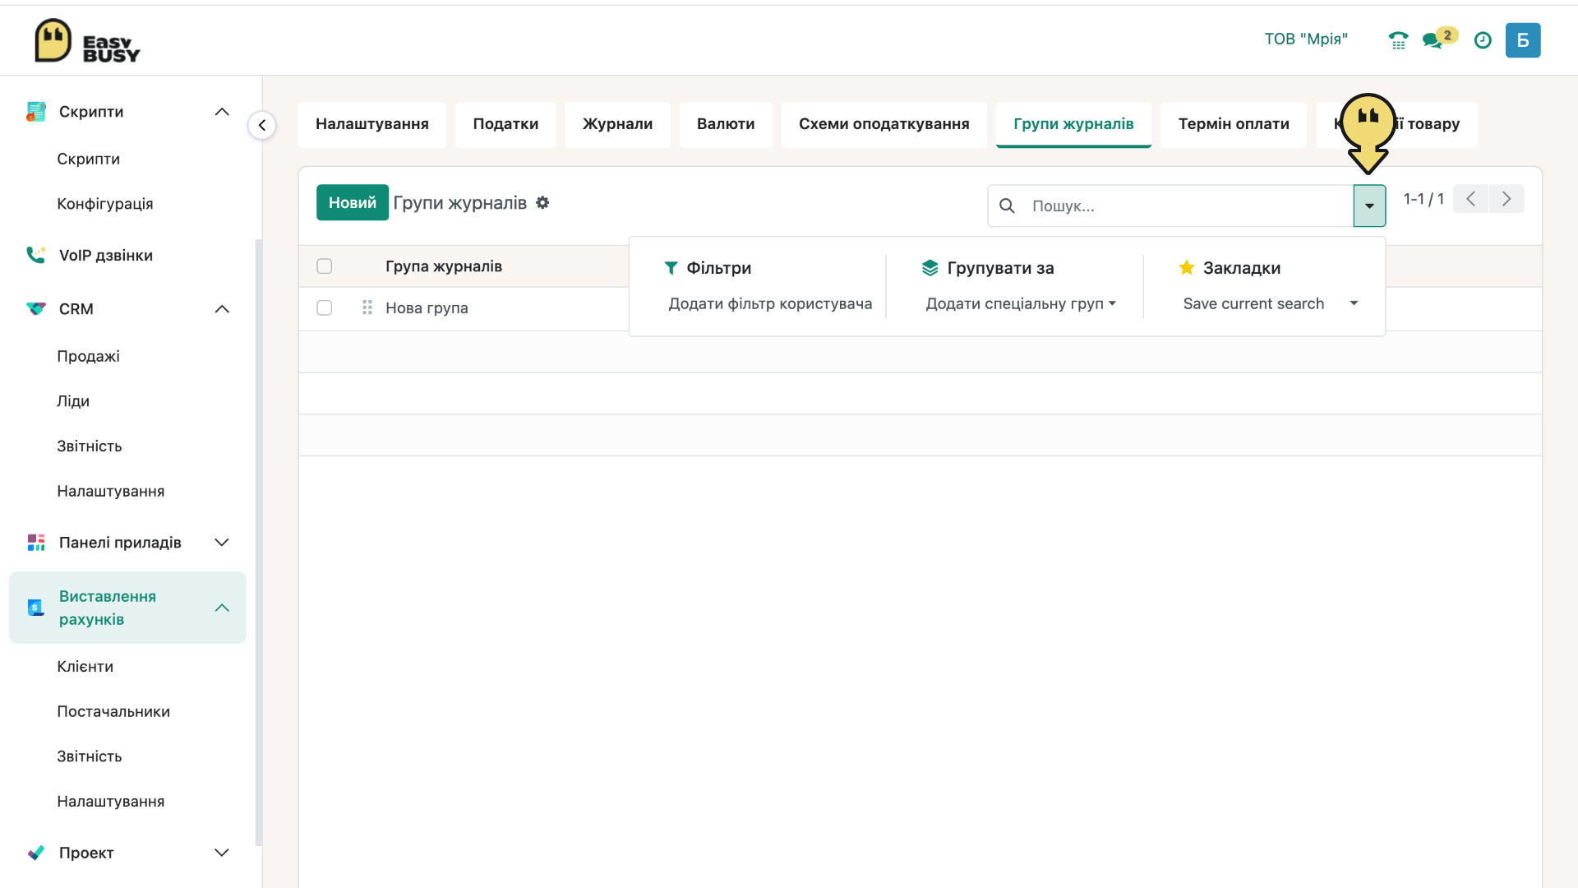The height and width of the screenshot is (888, 1578).
Task: Expand the Проект section chevron
Action: (x=222, y=853)
